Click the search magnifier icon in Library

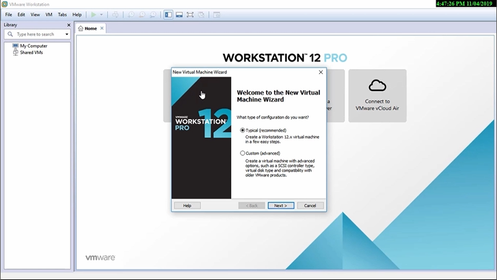coord(10,34)
